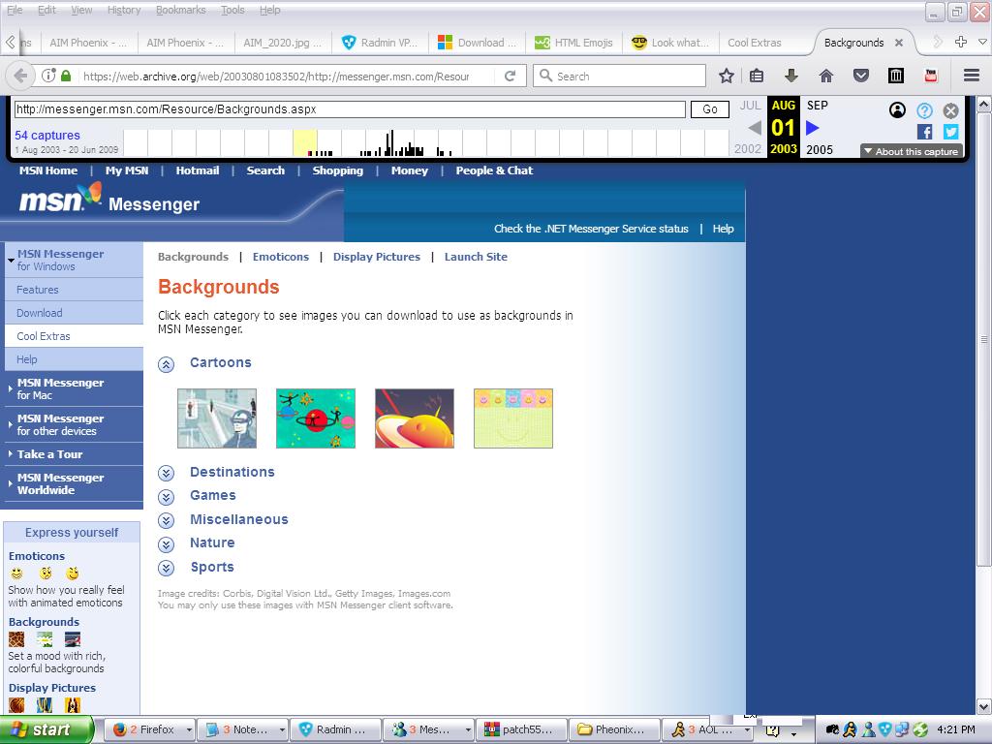Click the first background sample icon in sidebar
Image resolution: width=992 pixels, height=744 pixels.
(x=16, y=639)
